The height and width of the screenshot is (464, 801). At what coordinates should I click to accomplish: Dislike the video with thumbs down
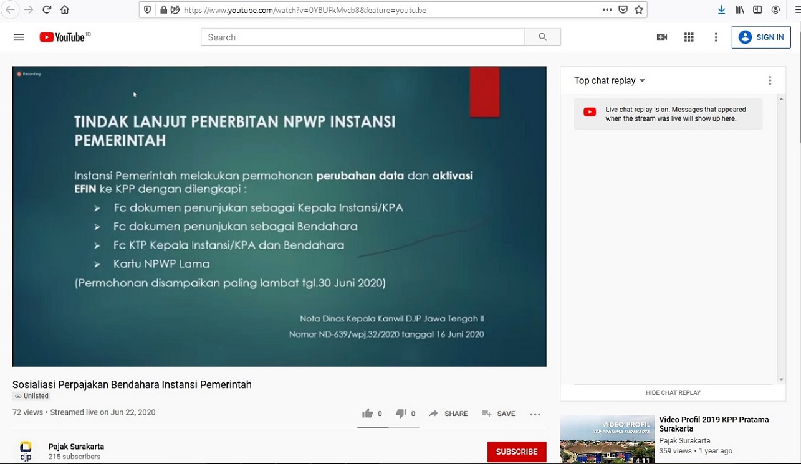pyautogui.click(x=401, y=414)
